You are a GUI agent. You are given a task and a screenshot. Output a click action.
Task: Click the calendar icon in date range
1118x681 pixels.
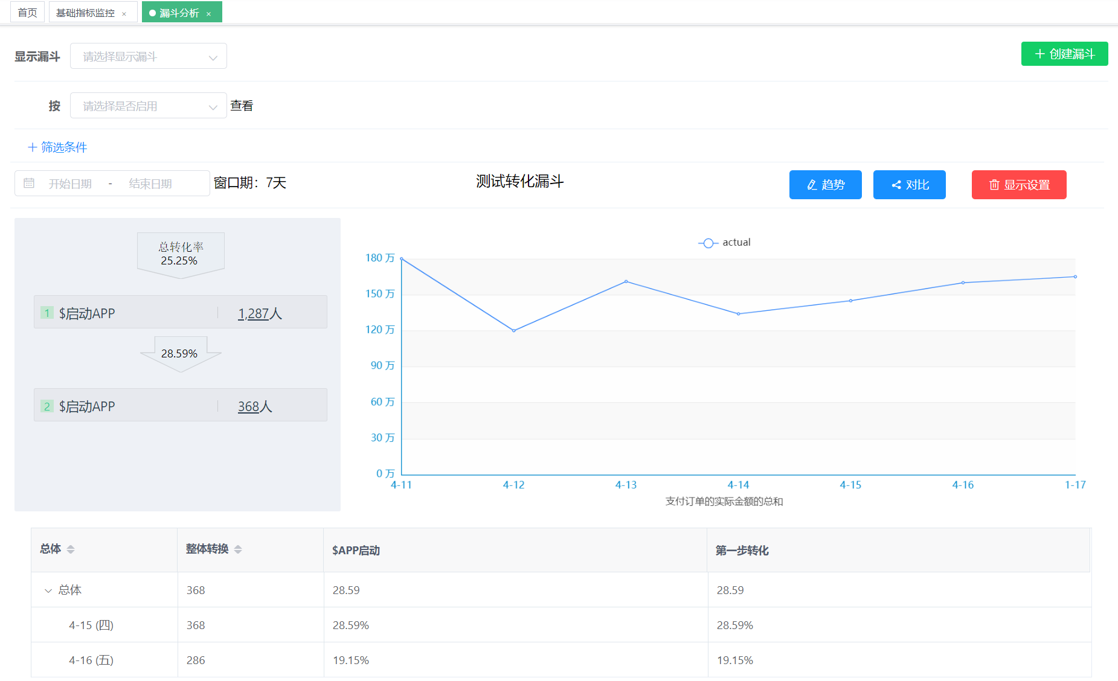[x=29, y=183]
